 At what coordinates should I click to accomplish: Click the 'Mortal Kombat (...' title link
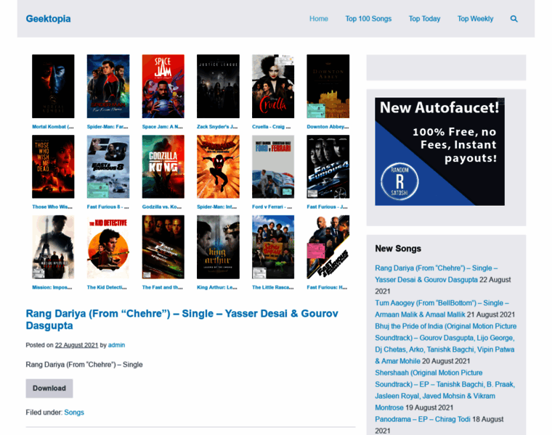53,126
